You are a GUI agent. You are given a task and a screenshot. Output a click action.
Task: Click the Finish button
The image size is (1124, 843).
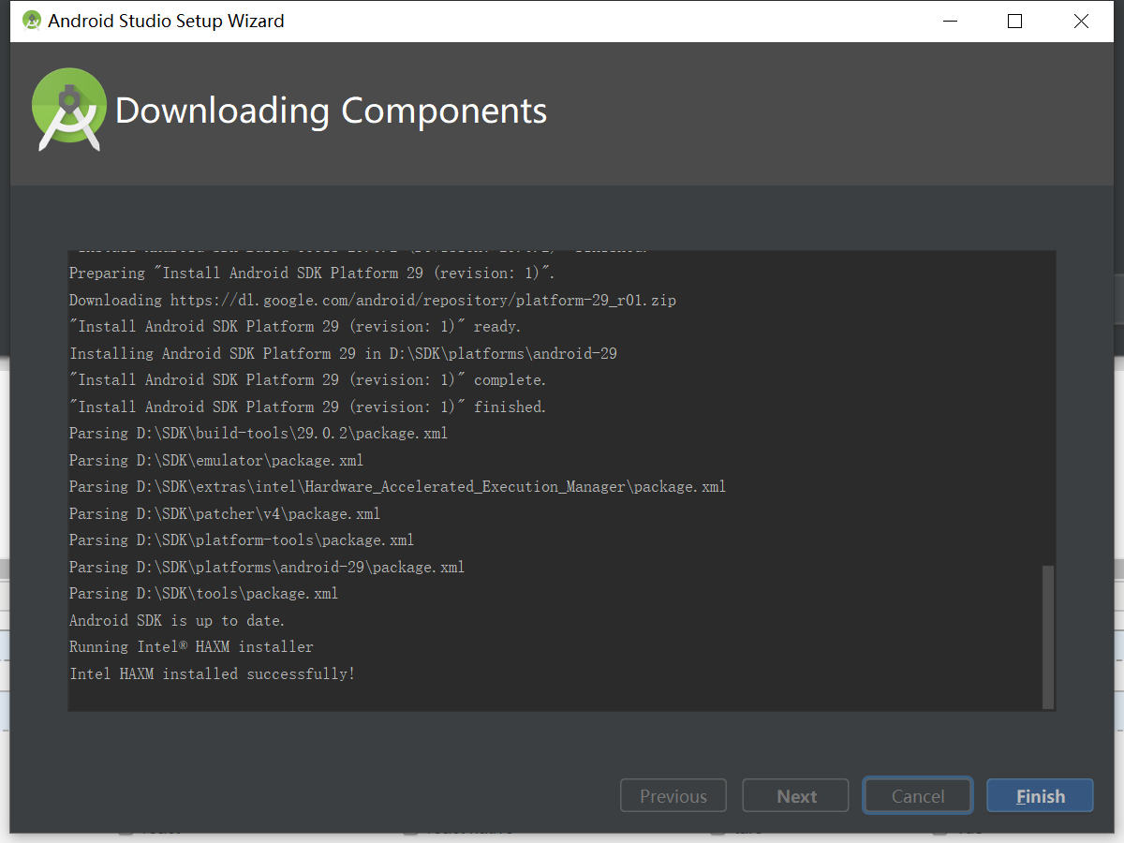pos(1040,796)
